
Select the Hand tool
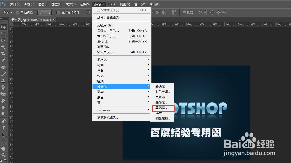[4, 149]
